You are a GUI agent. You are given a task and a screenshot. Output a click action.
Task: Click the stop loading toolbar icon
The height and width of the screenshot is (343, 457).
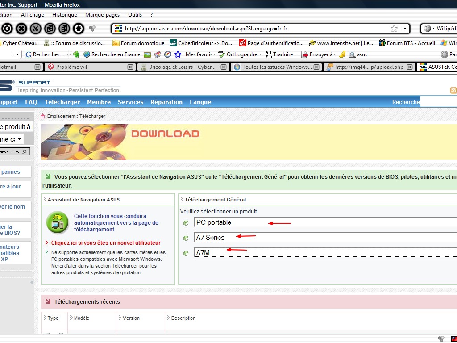coord(21,29)
